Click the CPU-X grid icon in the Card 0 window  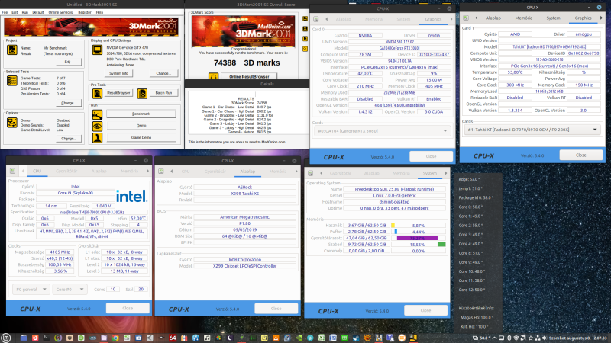point(316,19)
